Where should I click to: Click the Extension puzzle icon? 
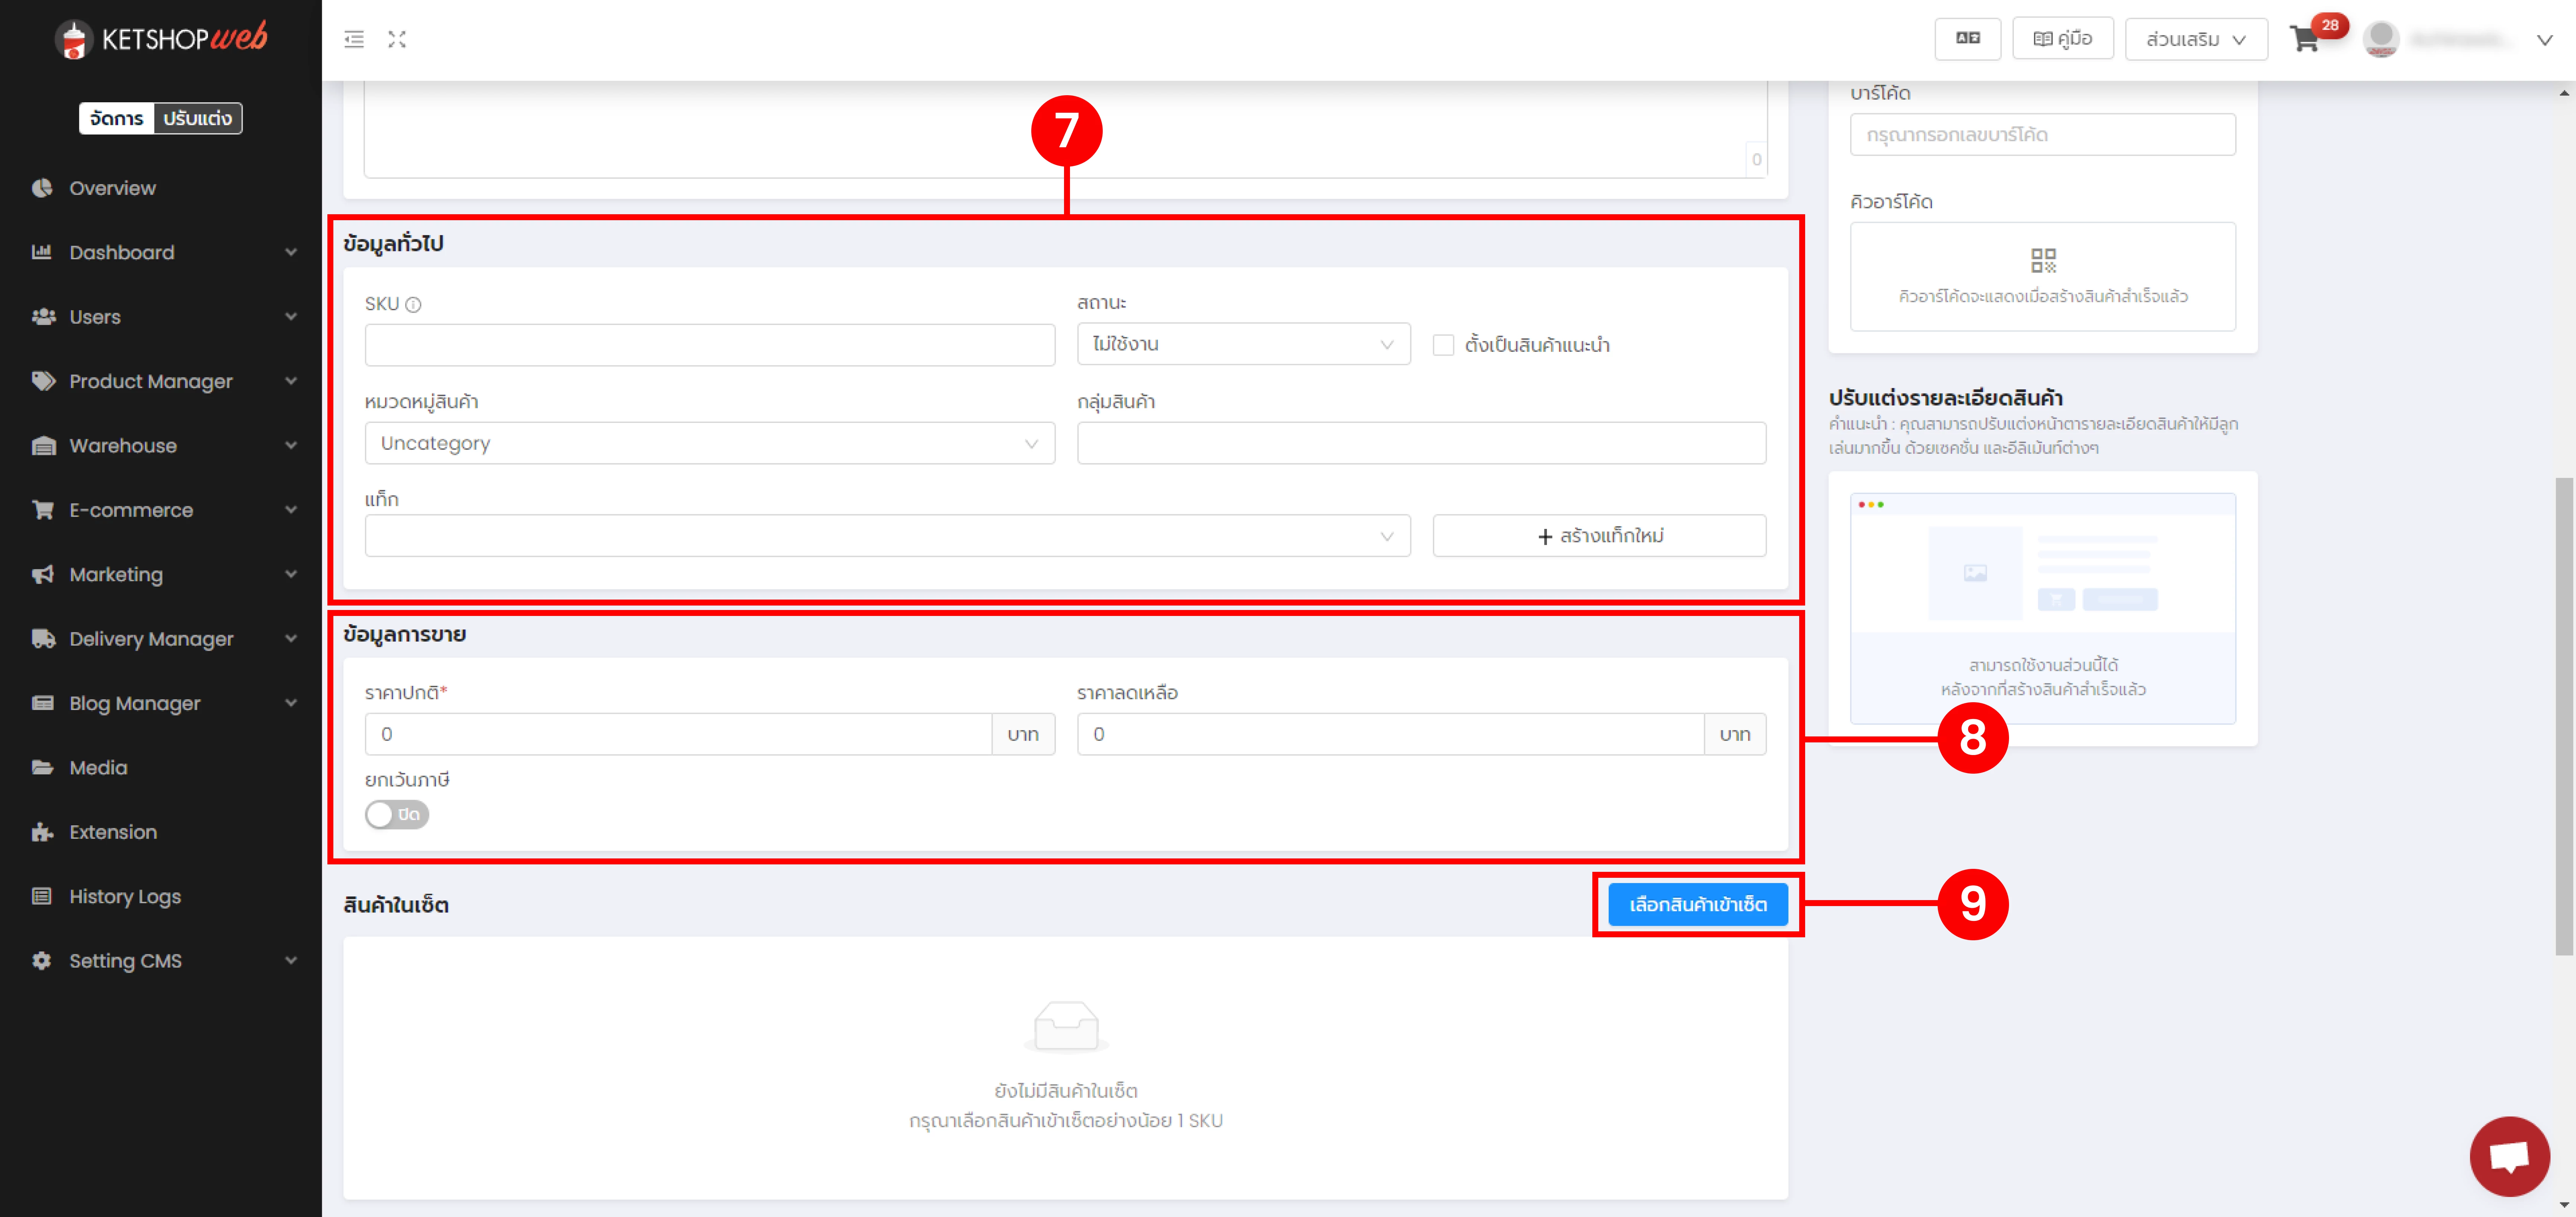[x=42, y=832]
